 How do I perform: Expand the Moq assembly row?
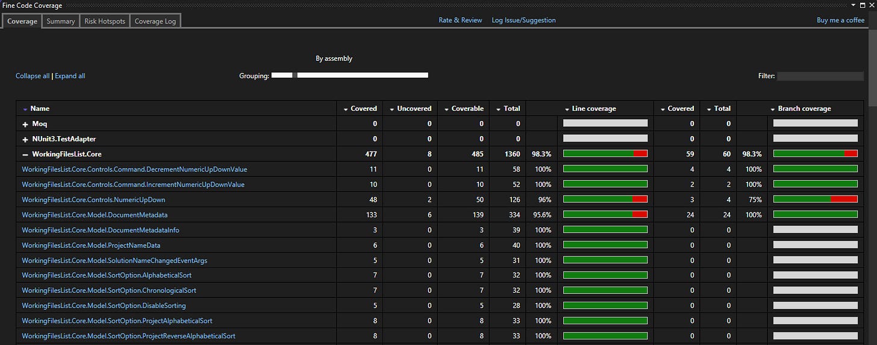[x=25, y=123]
